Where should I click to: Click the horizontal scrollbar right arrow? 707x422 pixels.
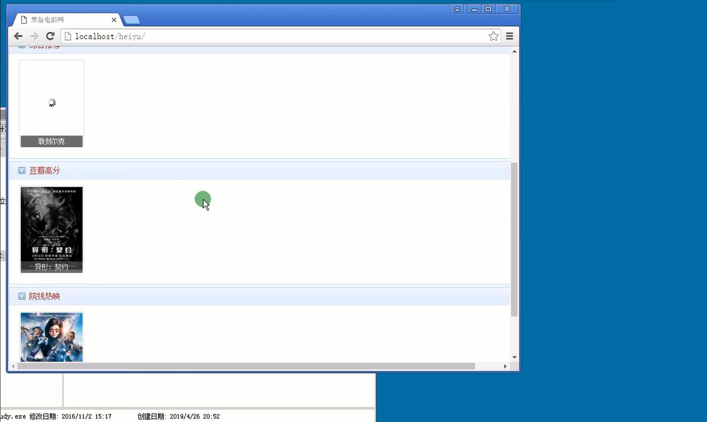[x=505, y=366]
